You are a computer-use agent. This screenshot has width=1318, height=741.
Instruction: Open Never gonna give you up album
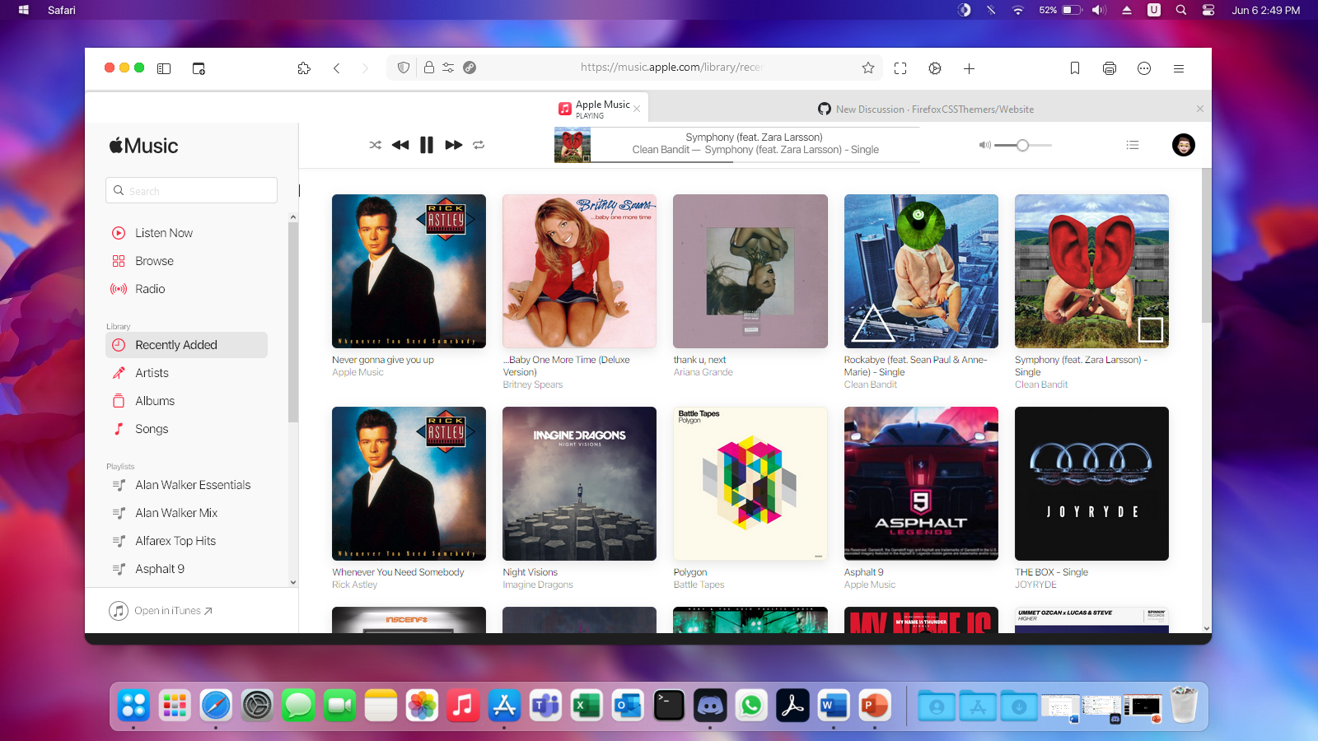(409, 271)
